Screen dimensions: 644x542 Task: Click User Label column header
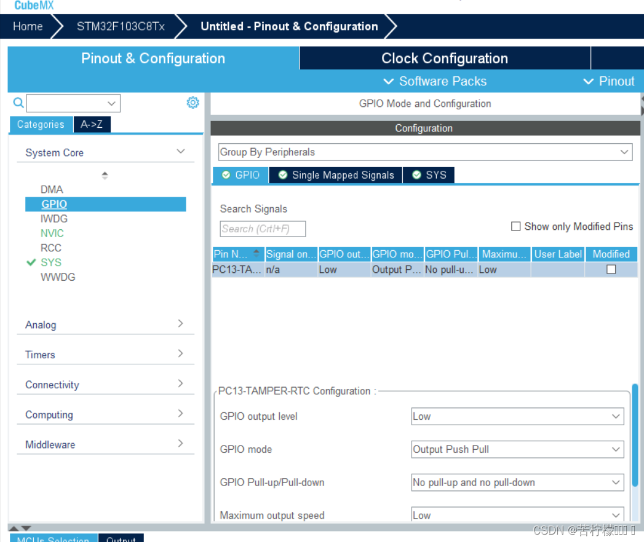(558, 254)
